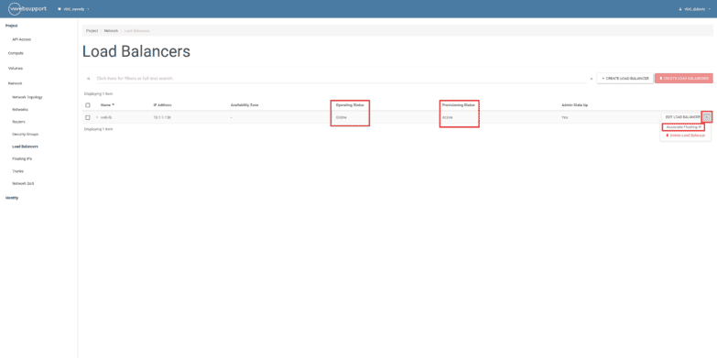Click the Active provisioning status cell
This screenshot has width=717, height=358.
coord(447,117)
